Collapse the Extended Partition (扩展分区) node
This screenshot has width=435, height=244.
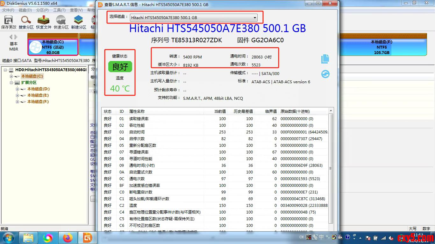pyautogui.click(x=11, y=83)
